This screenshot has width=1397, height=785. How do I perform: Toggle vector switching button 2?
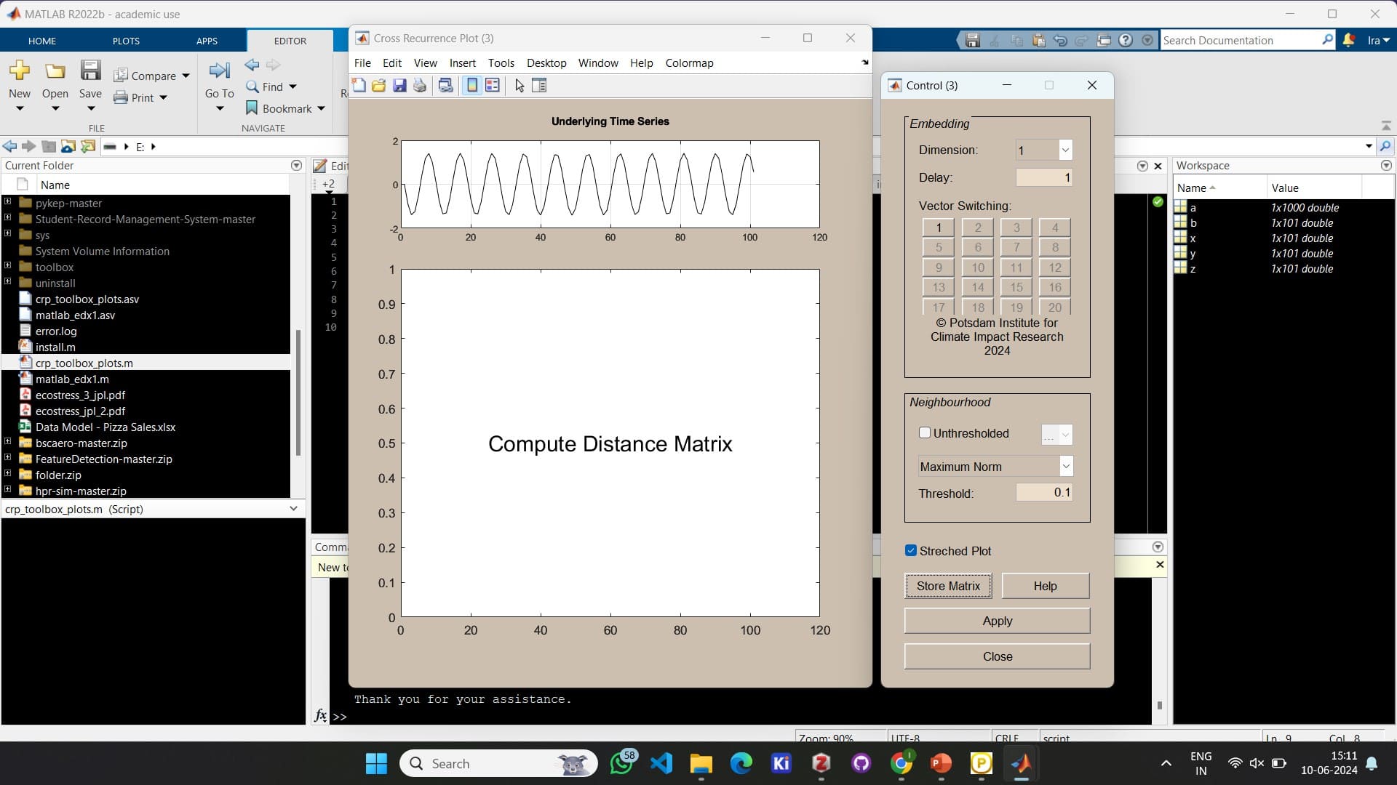point(978,228)
